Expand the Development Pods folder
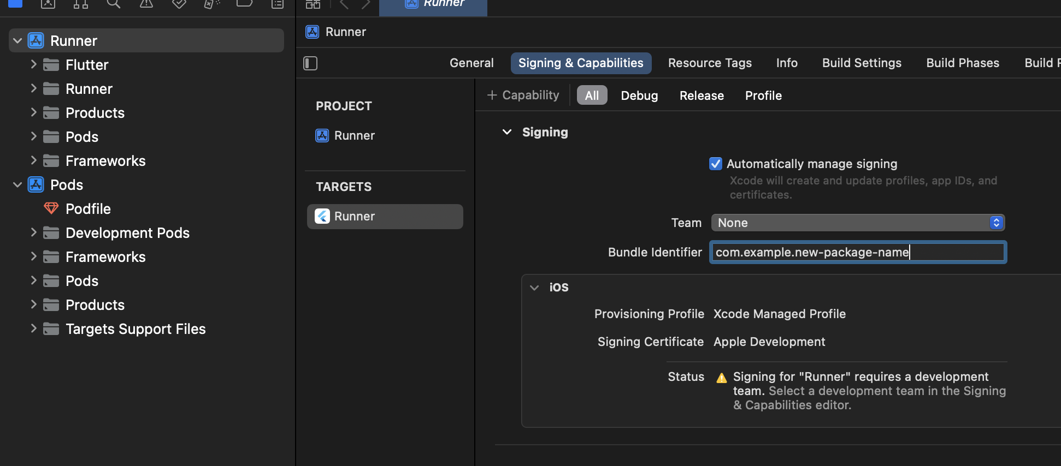The image size is (1061, 466). [x=33, y=232]
